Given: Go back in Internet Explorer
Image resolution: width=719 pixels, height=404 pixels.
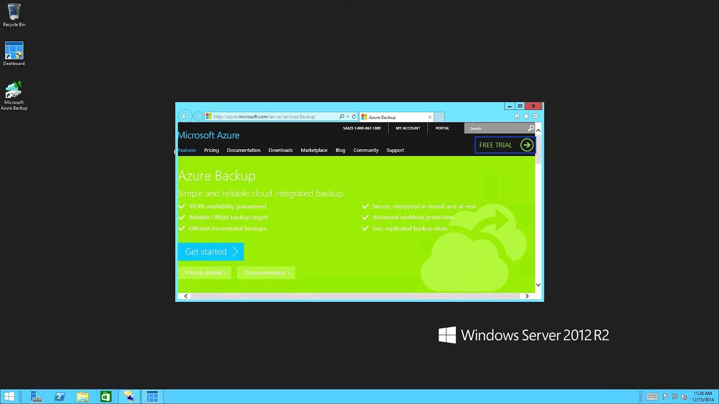Looking at the screenshot, I should (x=185, y=117).
